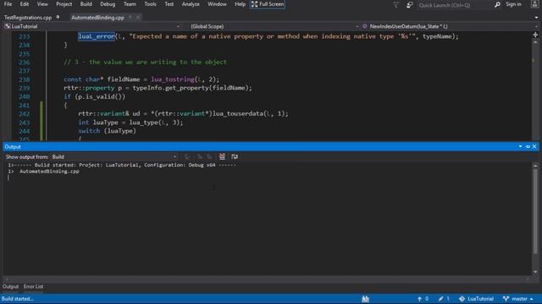Open the account avatar icon
This screenshot has width=542, height=304.
coord(534,4)
